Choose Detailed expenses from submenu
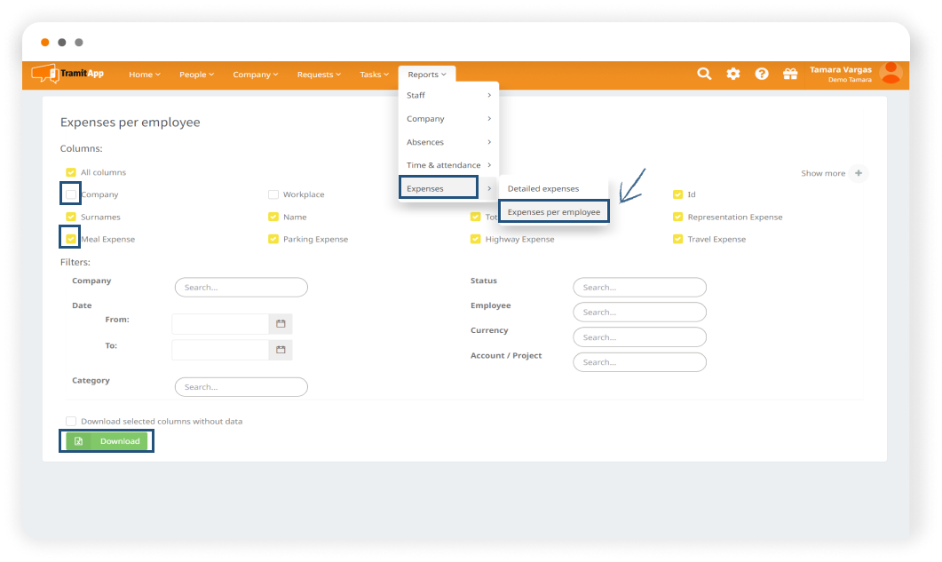This screenshot has width=942, height=562. tap(542, 188)
